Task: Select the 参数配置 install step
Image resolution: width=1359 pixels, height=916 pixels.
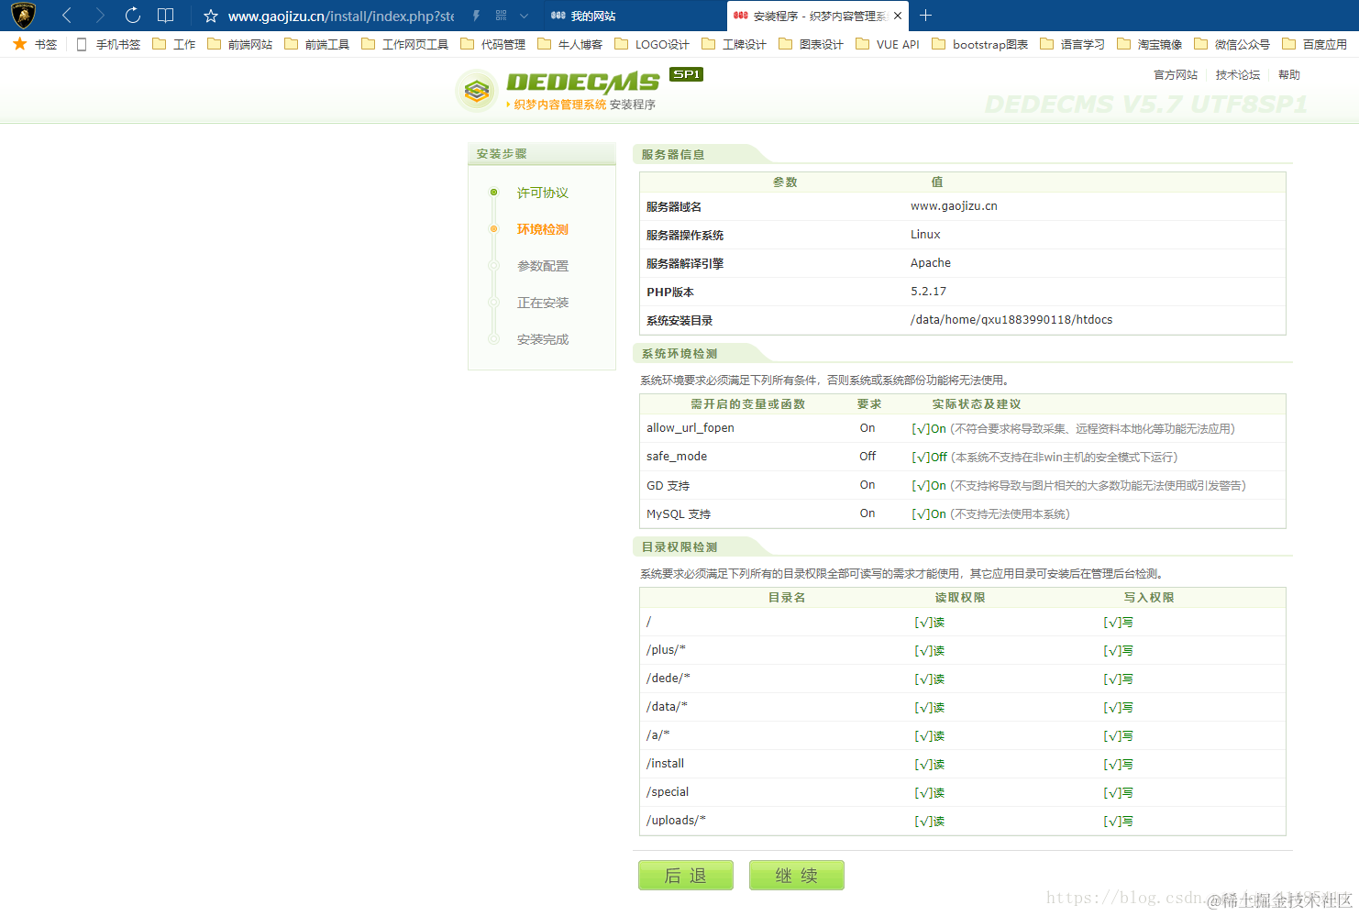Action: [x=543, y=266]
